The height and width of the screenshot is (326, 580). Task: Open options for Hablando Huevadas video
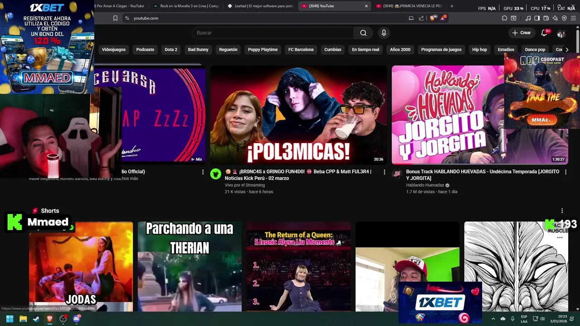tap(565, 172)
